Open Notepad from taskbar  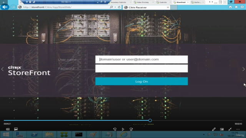(x=108, y=135)
